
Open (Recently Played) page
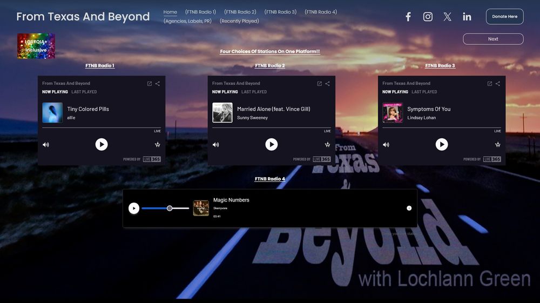point(239,21)
